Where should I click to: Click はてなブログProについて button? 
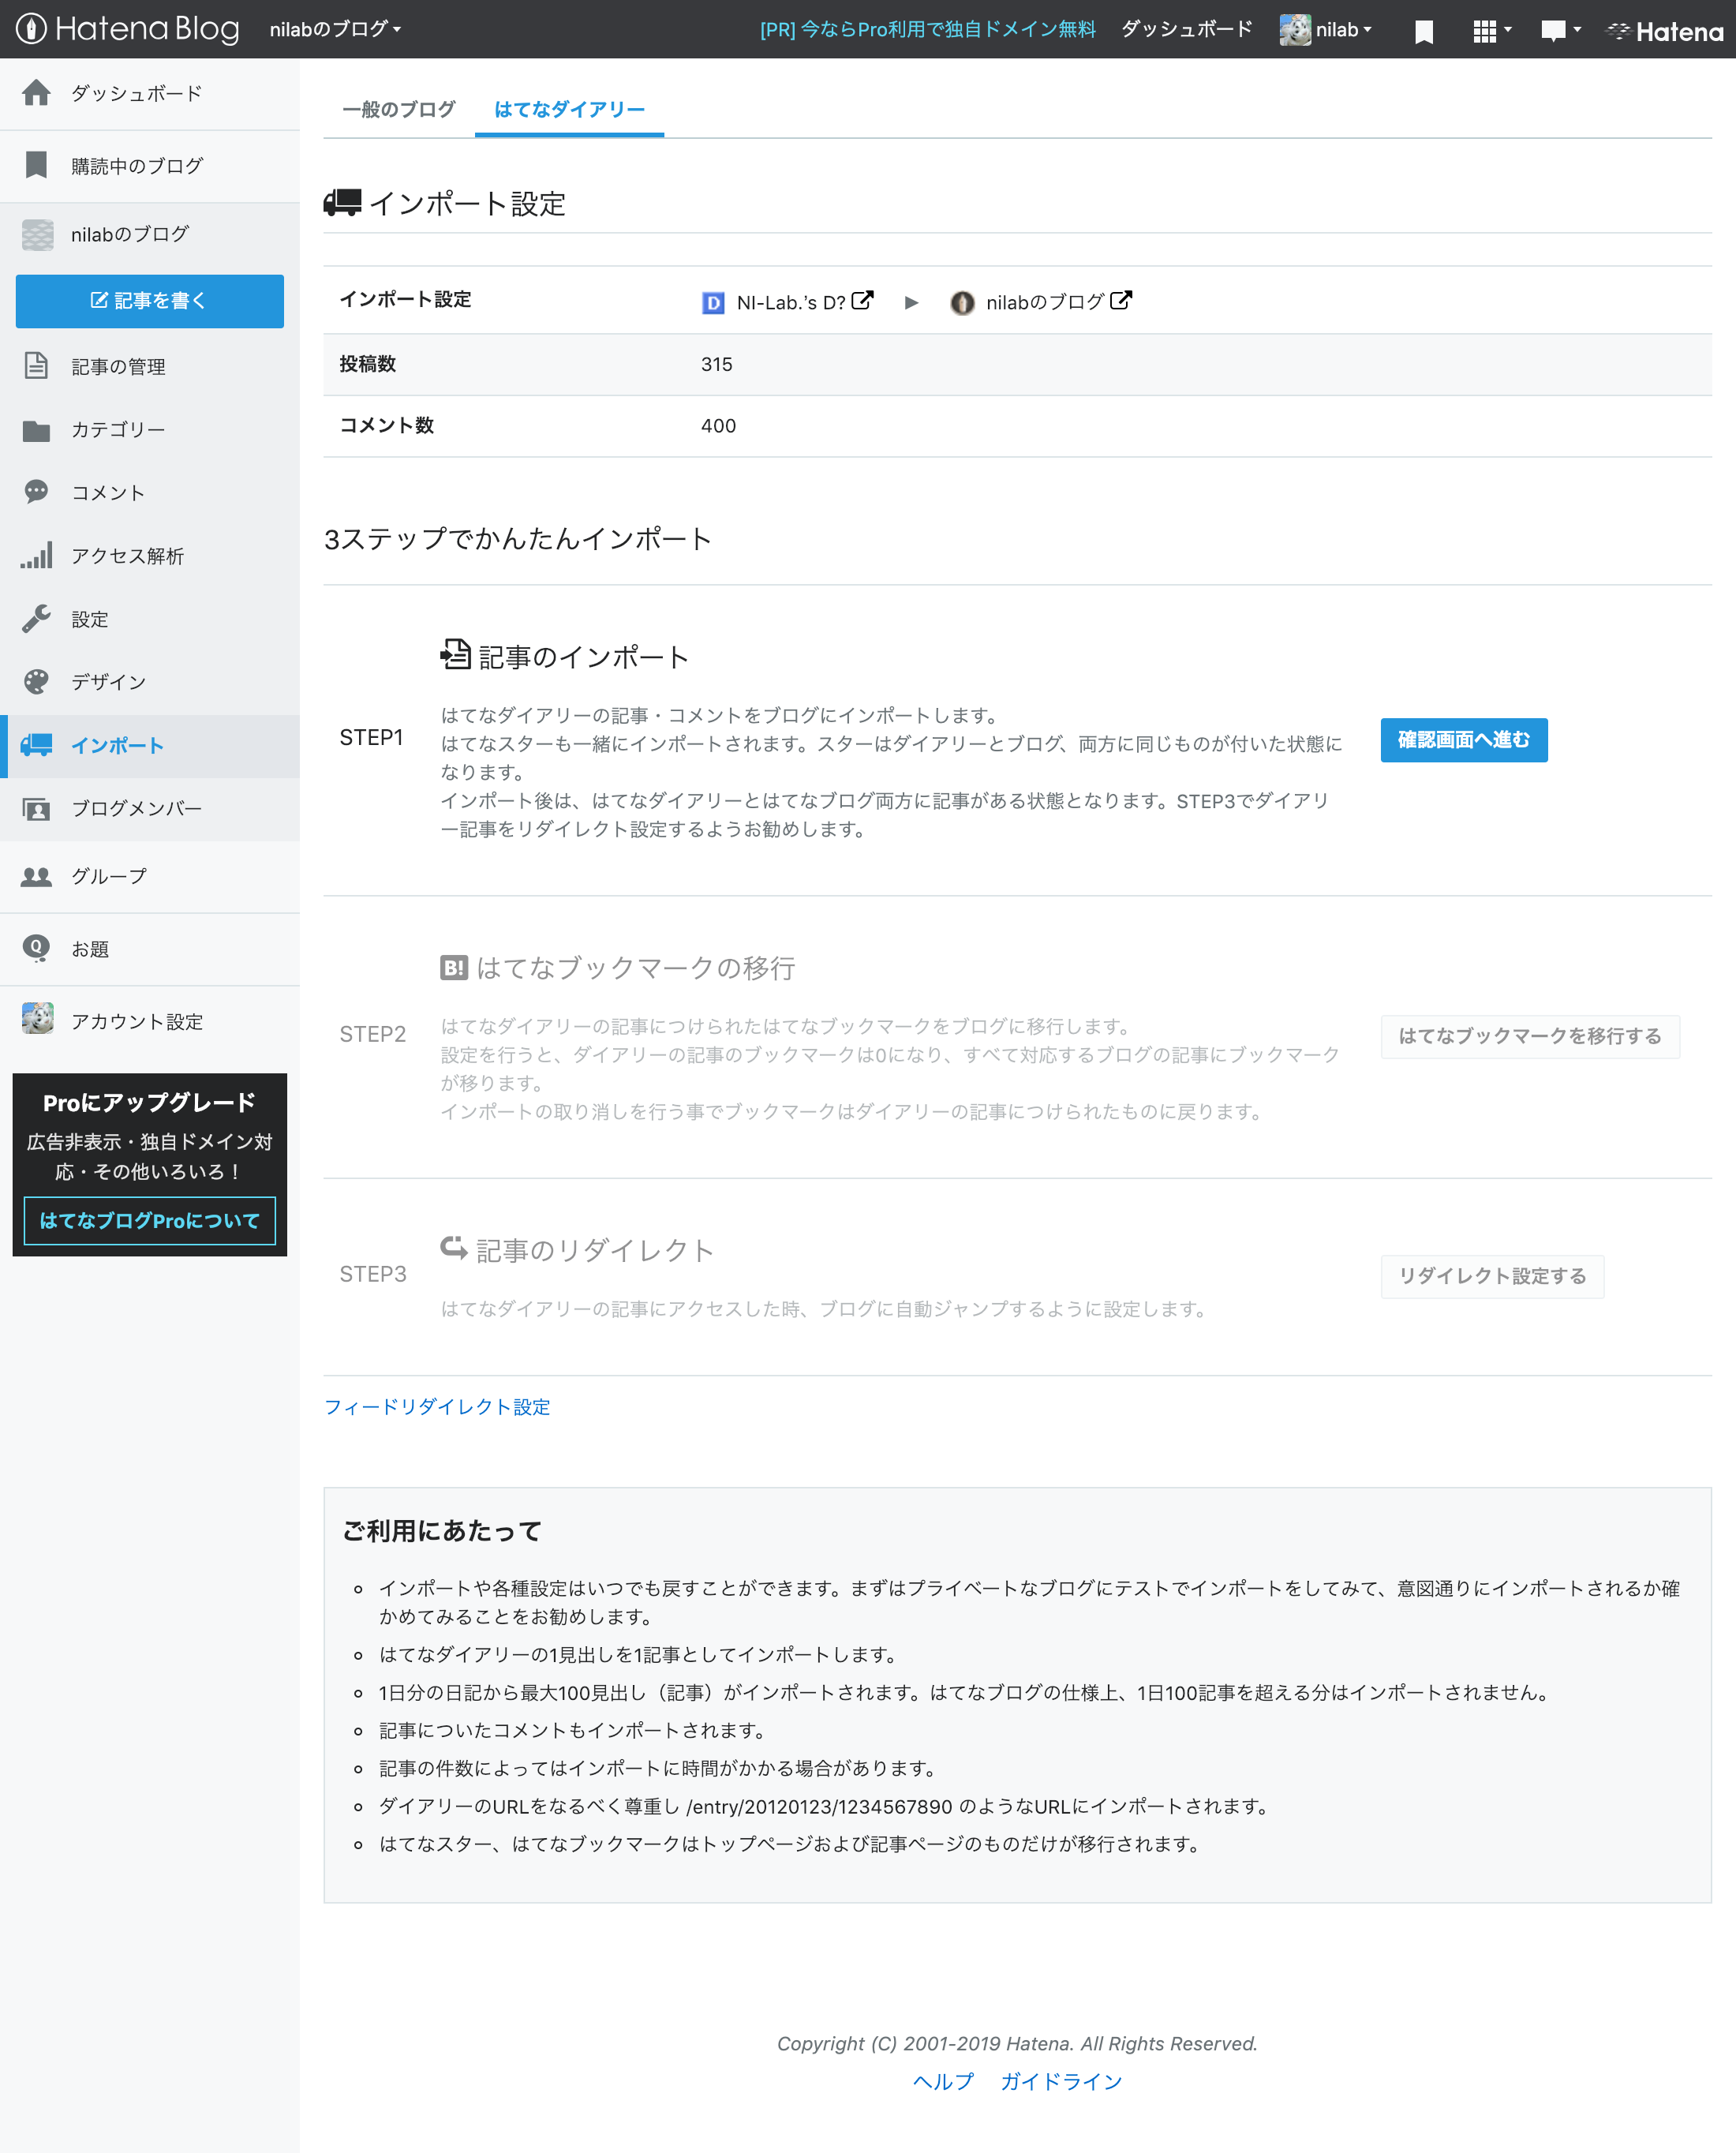pos(150,1220)
